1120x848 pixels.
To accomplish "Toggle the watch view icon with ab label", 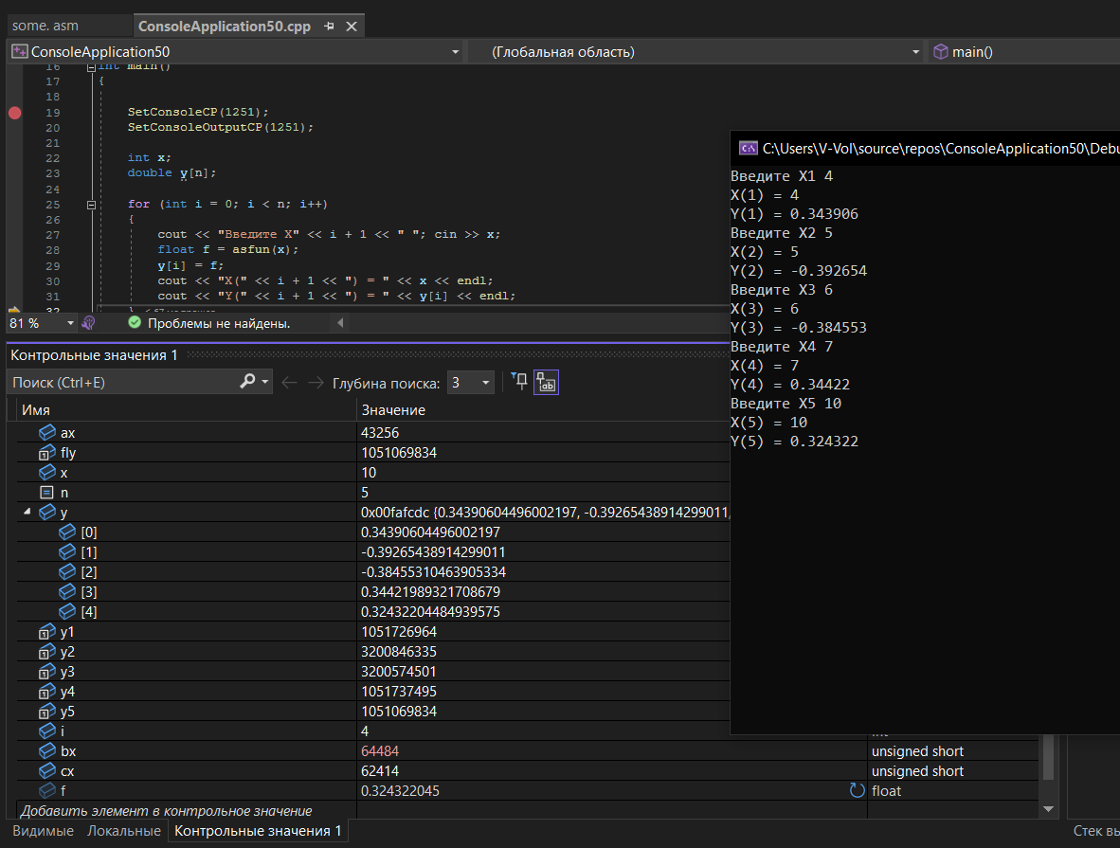I will [546, 382].
